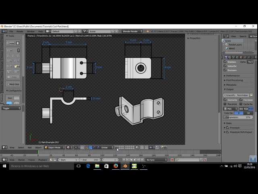The width and height of the screenshot is (258, 194).
Task: Click the 3D view editor type icon
Action: coord(4,147)
